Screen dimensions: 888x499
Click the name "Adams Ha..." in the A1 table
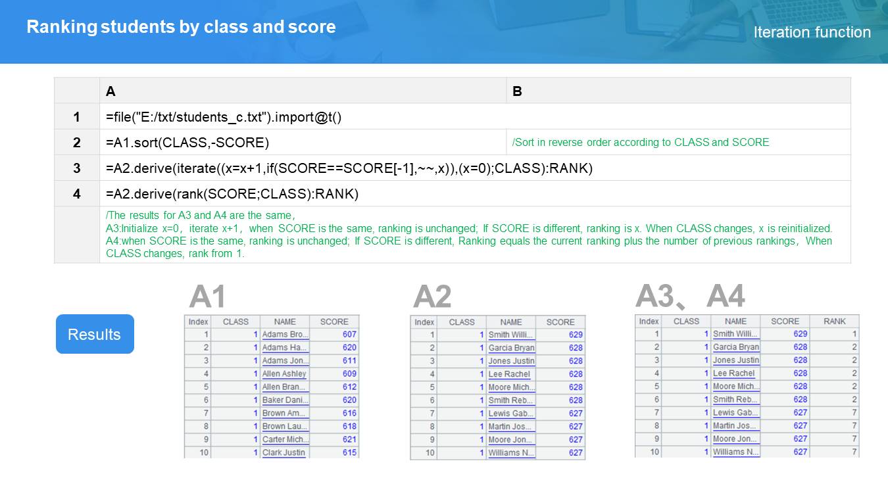click(x=285, y=347)
